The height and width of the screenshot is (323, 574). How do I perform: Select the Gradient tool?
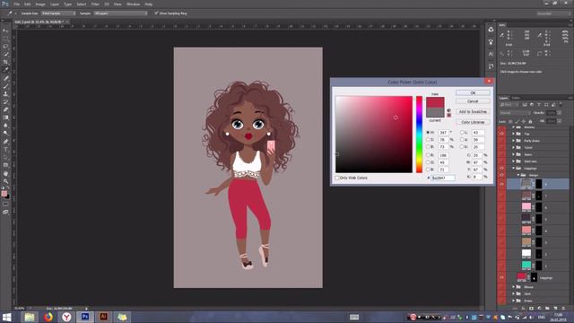pyautogui.click(x=5, y=118)
